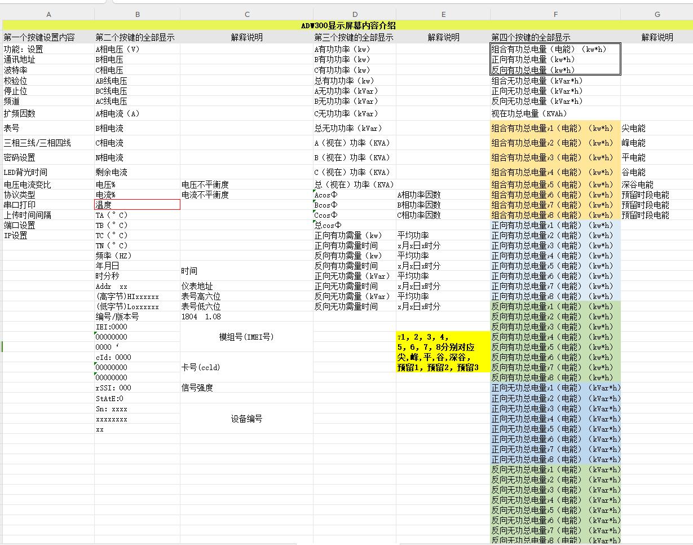Screen dimensions: 693x545
Task: Click the 解释说明 header in column G
Action: coord(657,37)
